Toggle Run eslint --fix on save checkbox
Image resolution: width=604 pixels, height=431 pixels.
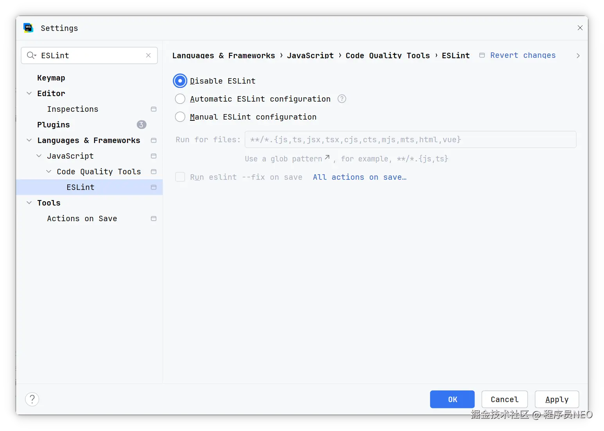click(x=180, y=177)
